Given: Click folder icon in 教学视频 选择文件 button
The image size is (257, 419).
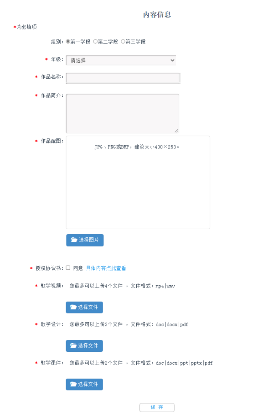Looking at the screenshot, I should coord(73,307).
